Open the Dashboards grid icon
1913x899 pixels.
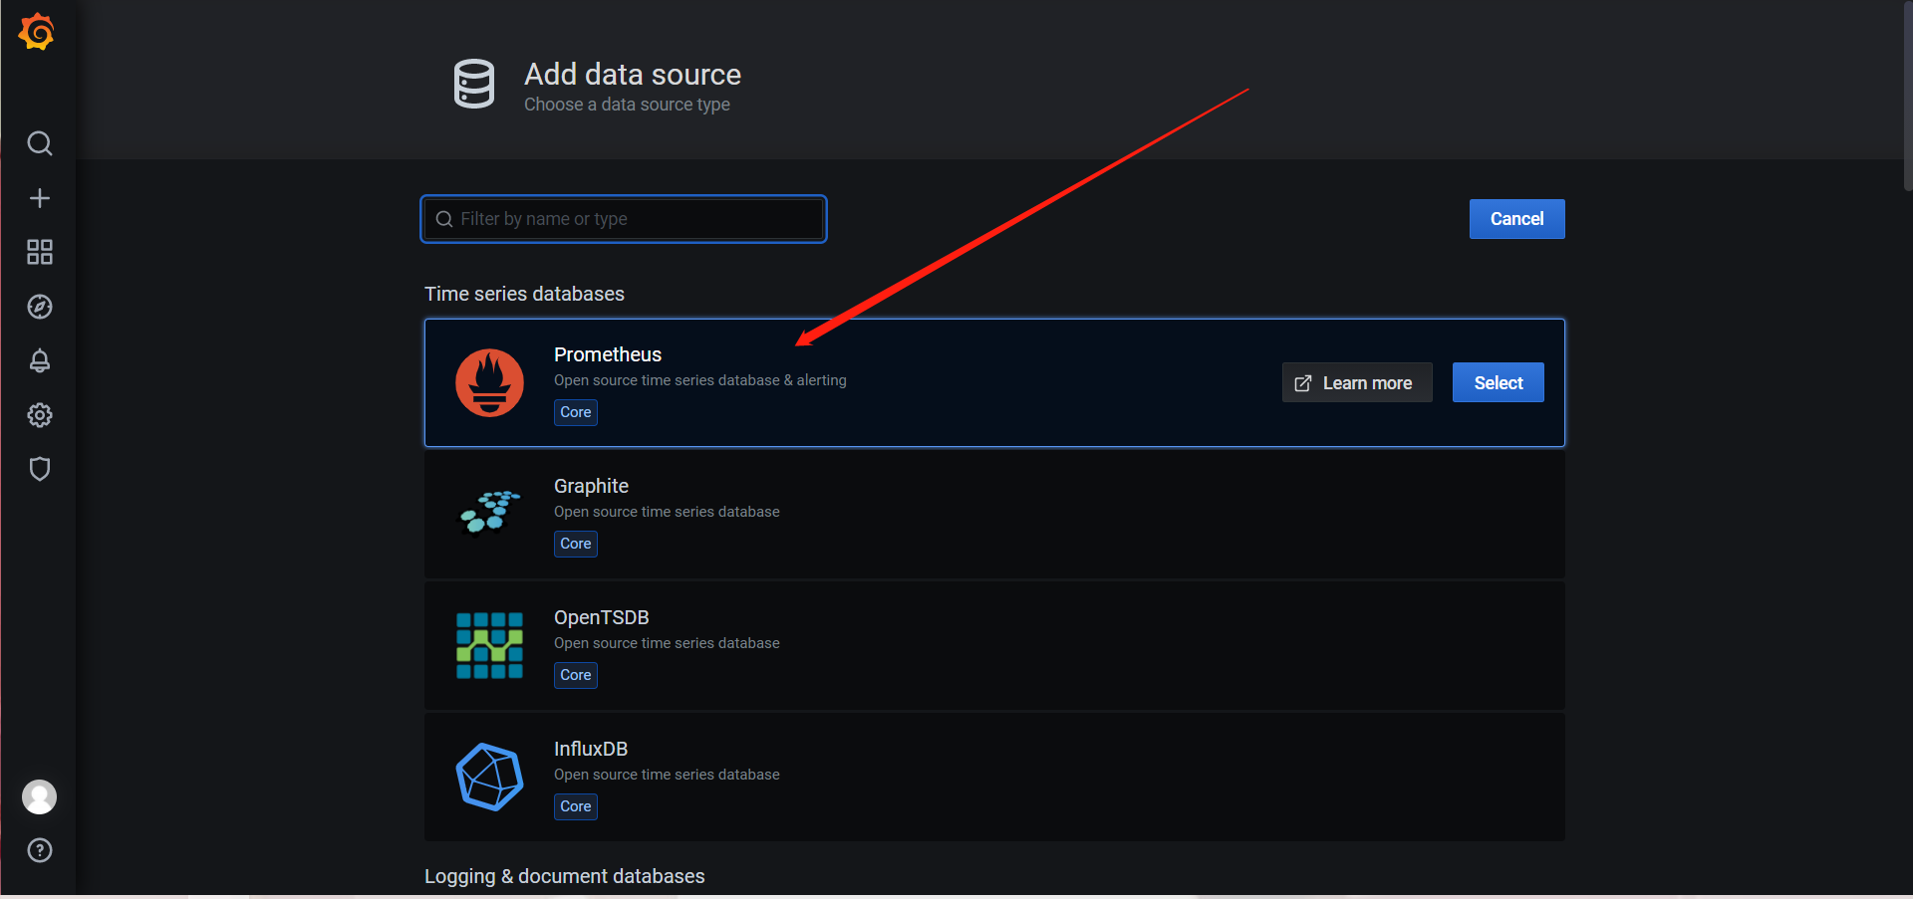click(40, 252)
